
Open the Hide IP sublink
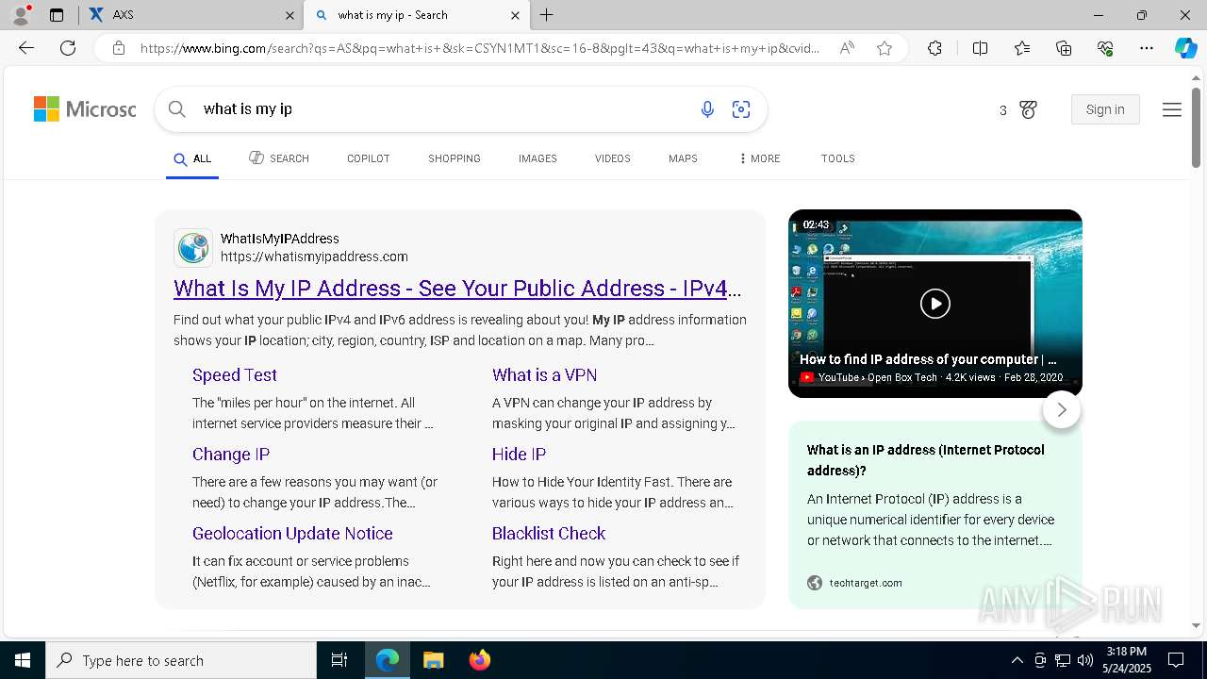pyautogui.click(x=519, y=454)
